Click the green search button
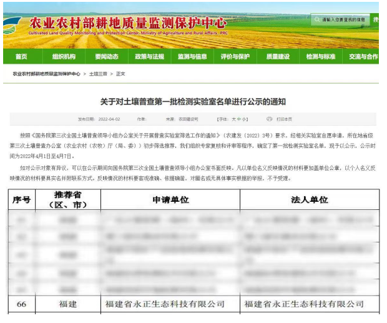The image size is (387, 323). [375, 19]
